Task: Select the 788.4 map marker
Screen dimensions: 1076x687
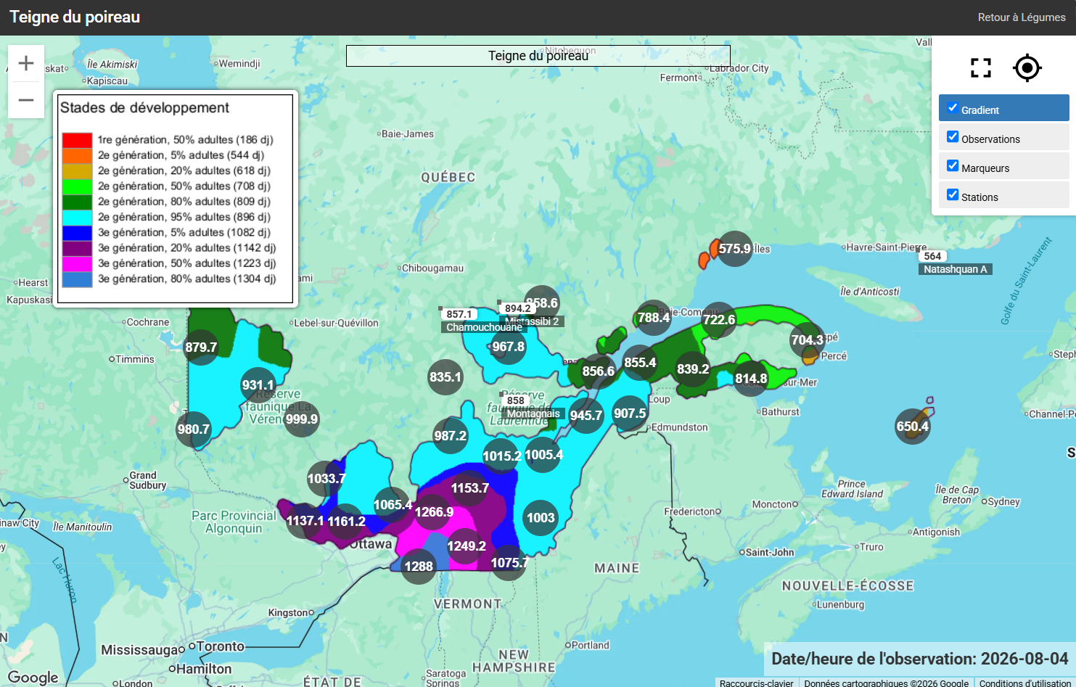Action: click(654, 318)
